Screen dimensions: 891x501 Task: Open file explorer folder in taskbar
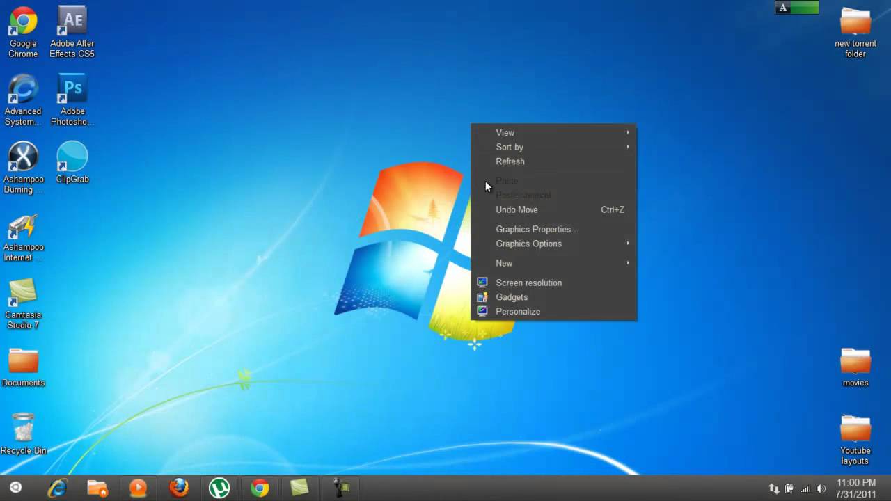(97, 488)
